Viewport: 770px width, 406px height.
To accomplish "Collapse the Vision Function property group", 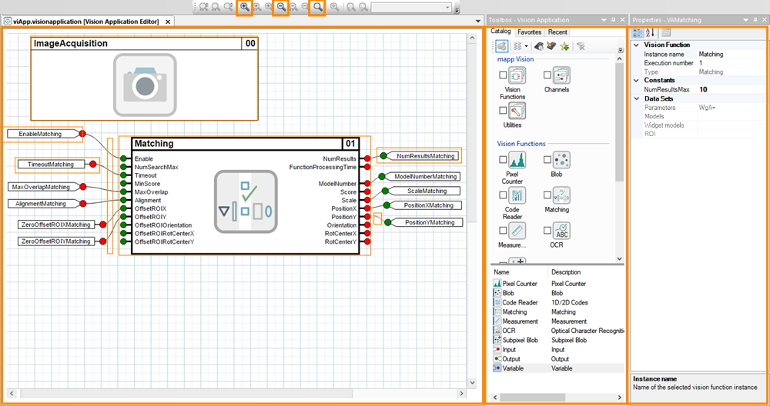I will pos(637,45).
